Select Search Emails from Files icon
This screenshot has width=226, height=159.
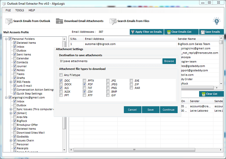(x=113, y=21)
